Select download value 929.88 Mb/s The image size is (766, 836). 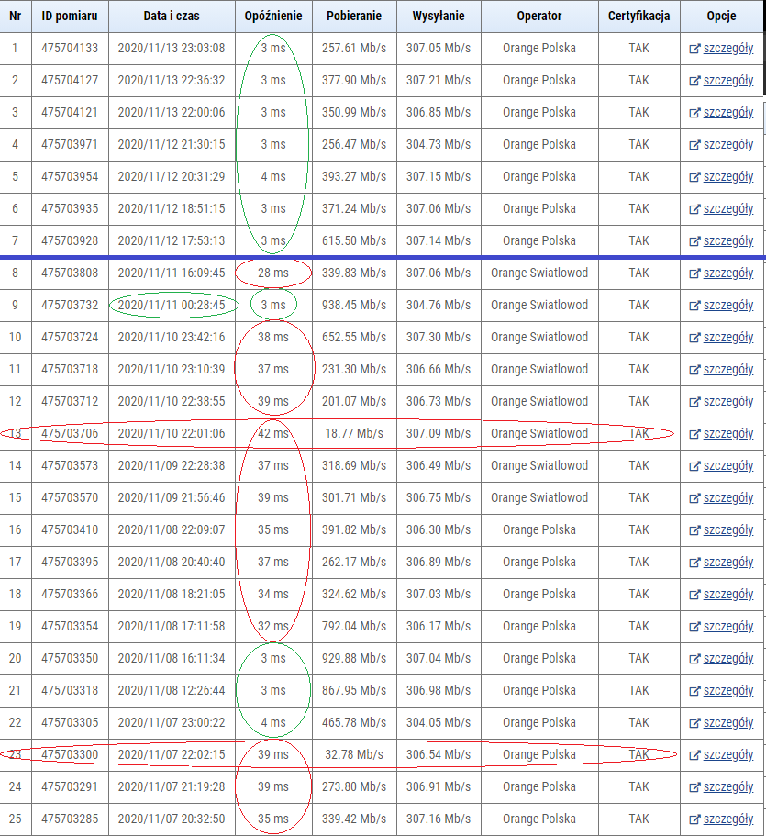tap(354, 659)
